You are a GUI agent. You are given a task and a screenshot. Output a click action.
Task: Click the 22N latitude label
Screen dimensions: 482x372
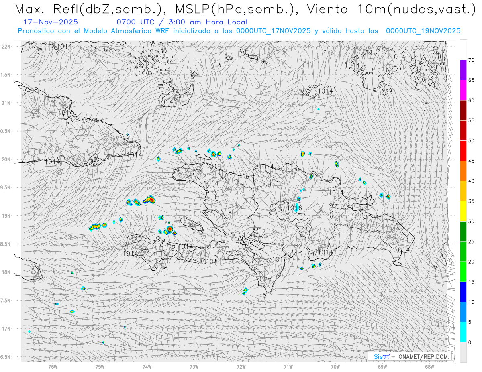tap(6, 47)
